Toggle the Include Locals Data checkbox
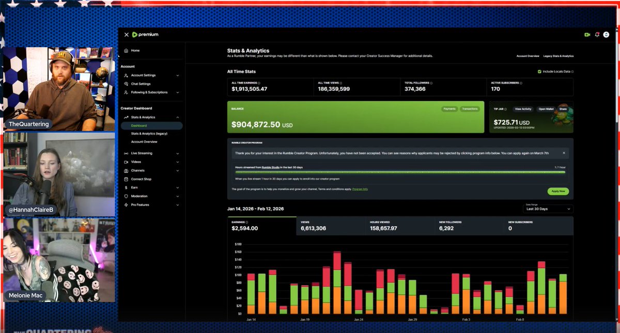 (539, 72)
